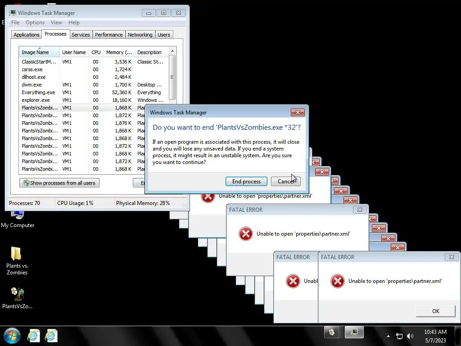Select the dllhost.exe process

pyautogui.click(x=94, y=77)
